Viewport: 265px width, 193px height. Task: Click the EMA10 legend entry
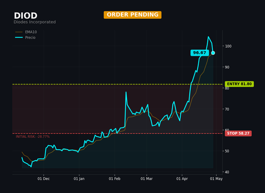pyautogui.click(x=26, y=32)
